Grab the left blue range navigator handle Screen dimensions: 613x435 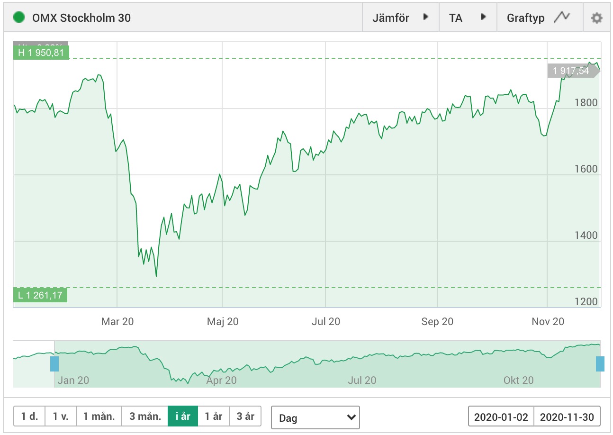point(54,364)
